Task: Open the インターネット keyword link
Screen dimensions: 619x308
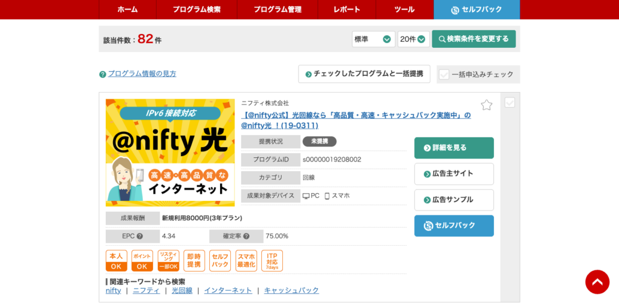Action: [228, 290]
